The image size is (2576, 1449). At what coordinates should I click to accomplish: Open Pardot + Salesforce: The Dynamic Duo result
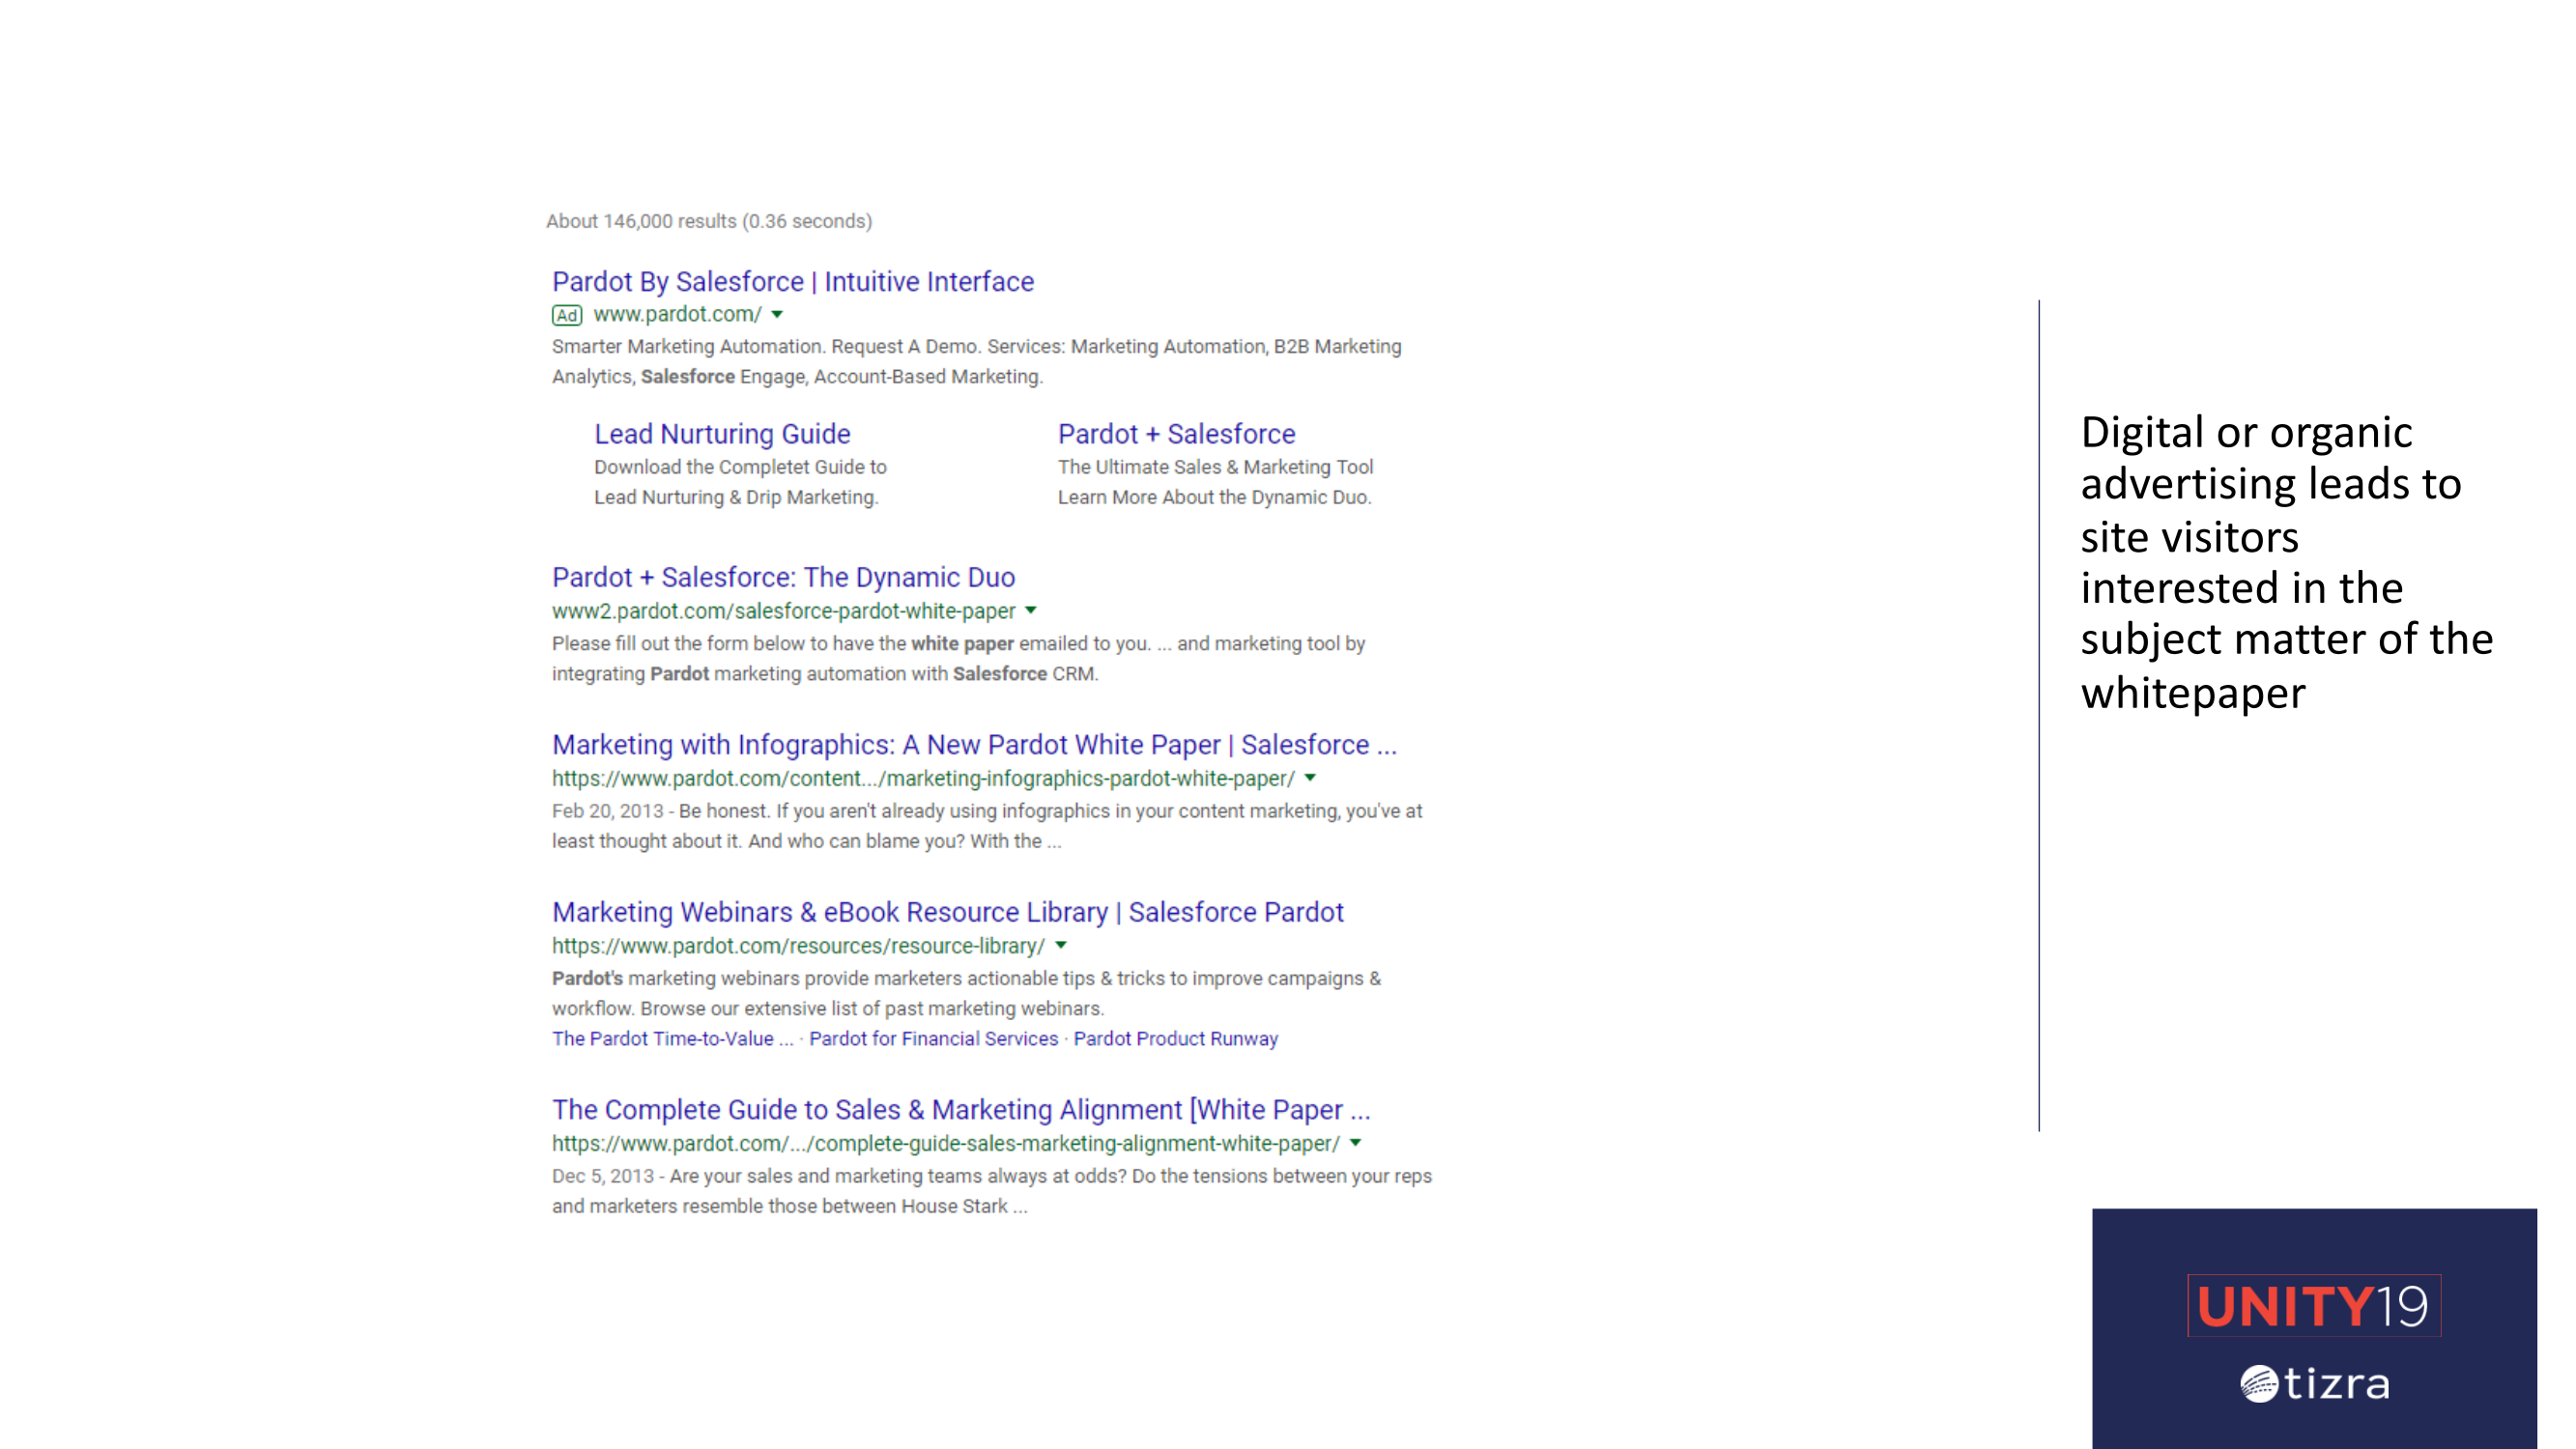(x=783, y=577)
